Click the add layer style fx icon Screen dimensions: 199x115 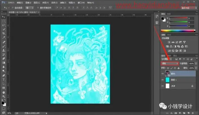[172, 113]
